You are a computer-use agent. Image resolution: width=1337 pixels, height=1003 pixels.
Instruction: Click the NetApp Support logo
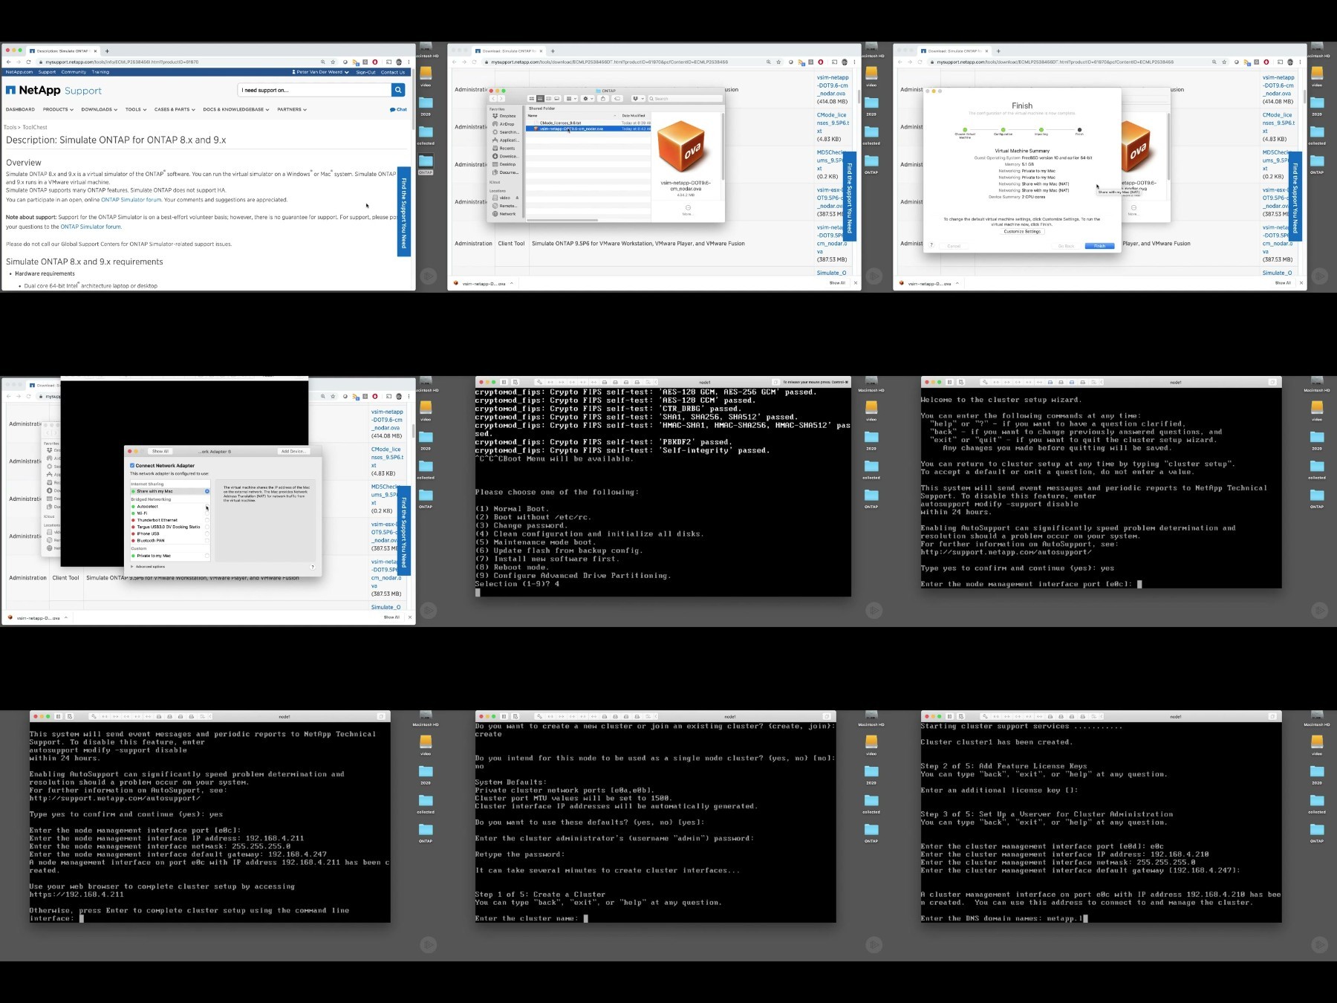click(53, 91)
